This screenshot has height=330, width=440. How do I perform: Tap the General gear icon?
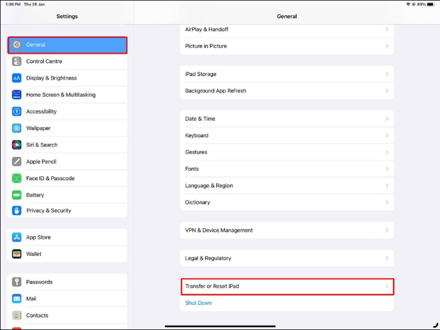[x=17, y=45]
